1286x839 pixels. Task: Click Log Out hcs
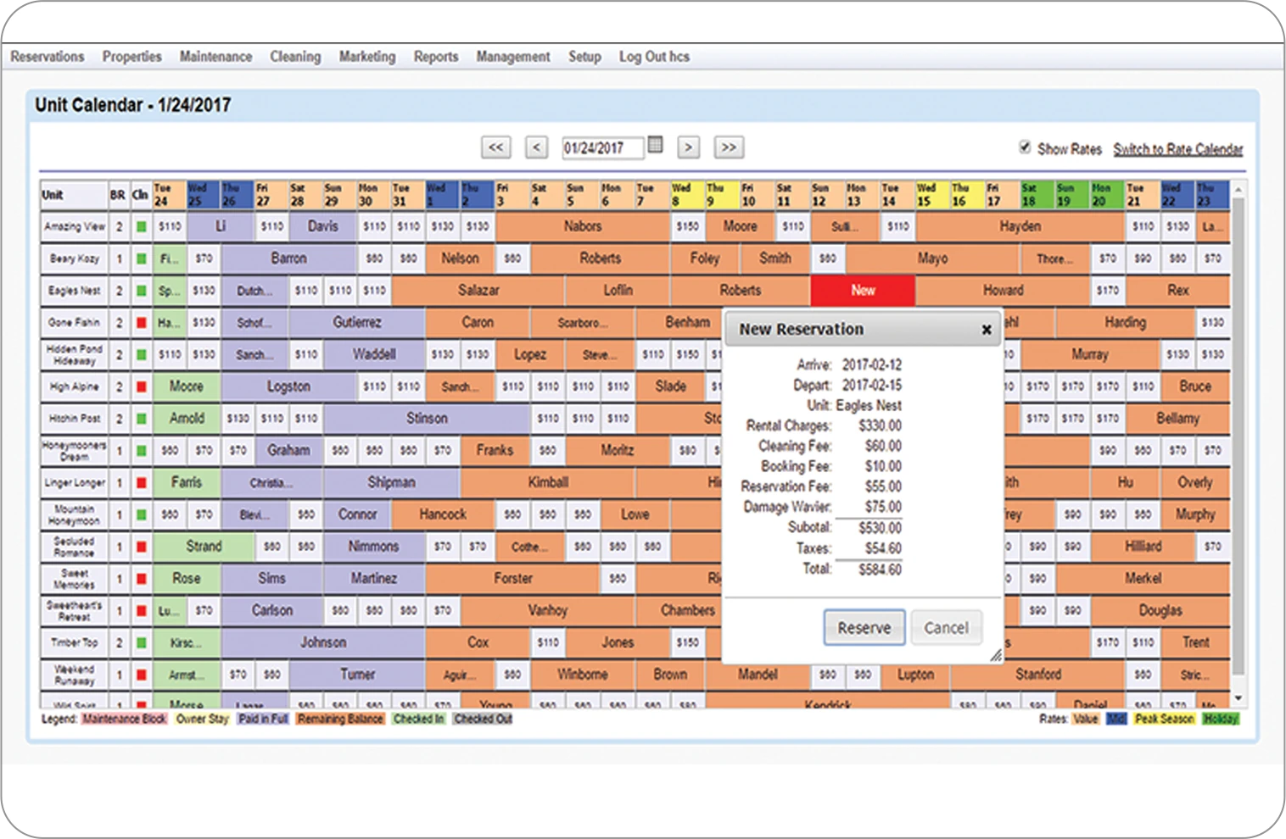click(x=654, y=57)
